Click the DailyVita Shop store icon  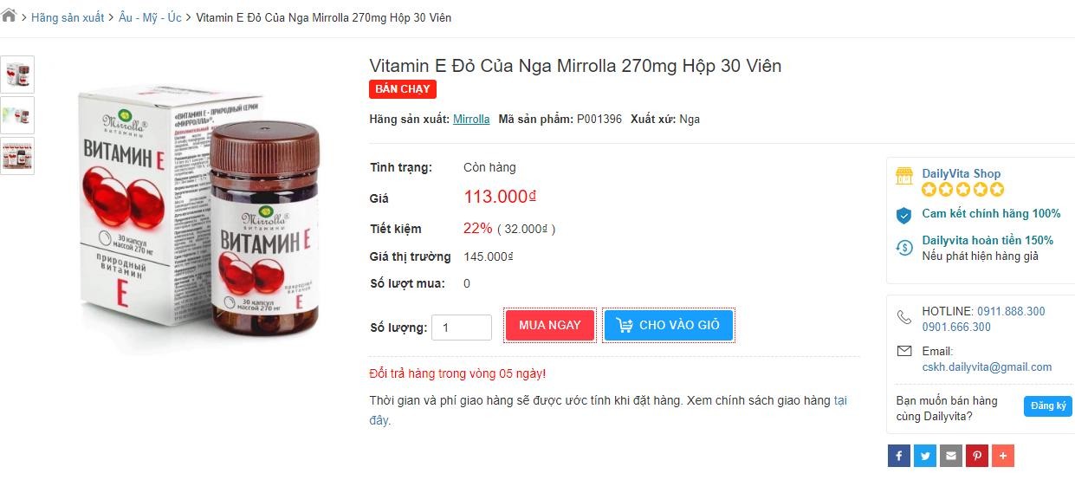coord(904,177)
